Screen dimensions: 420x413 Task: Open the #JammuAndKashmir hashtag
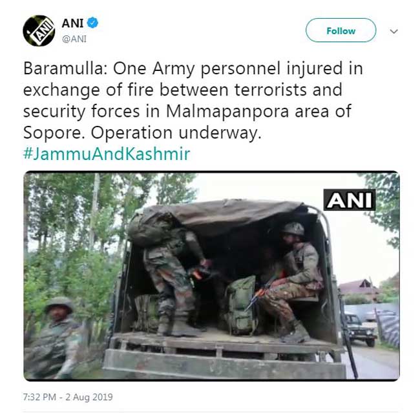point(107,154)
